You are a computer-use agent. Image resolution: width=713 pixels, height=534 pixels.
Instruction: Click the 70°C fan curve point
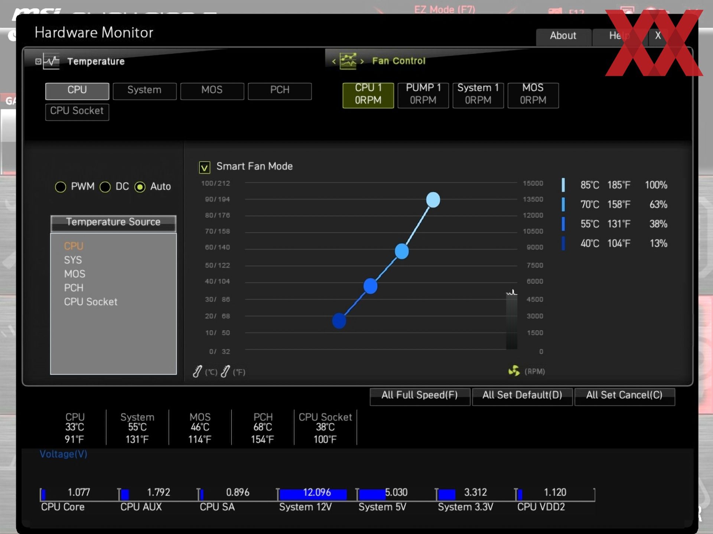[x=402, y=251]
